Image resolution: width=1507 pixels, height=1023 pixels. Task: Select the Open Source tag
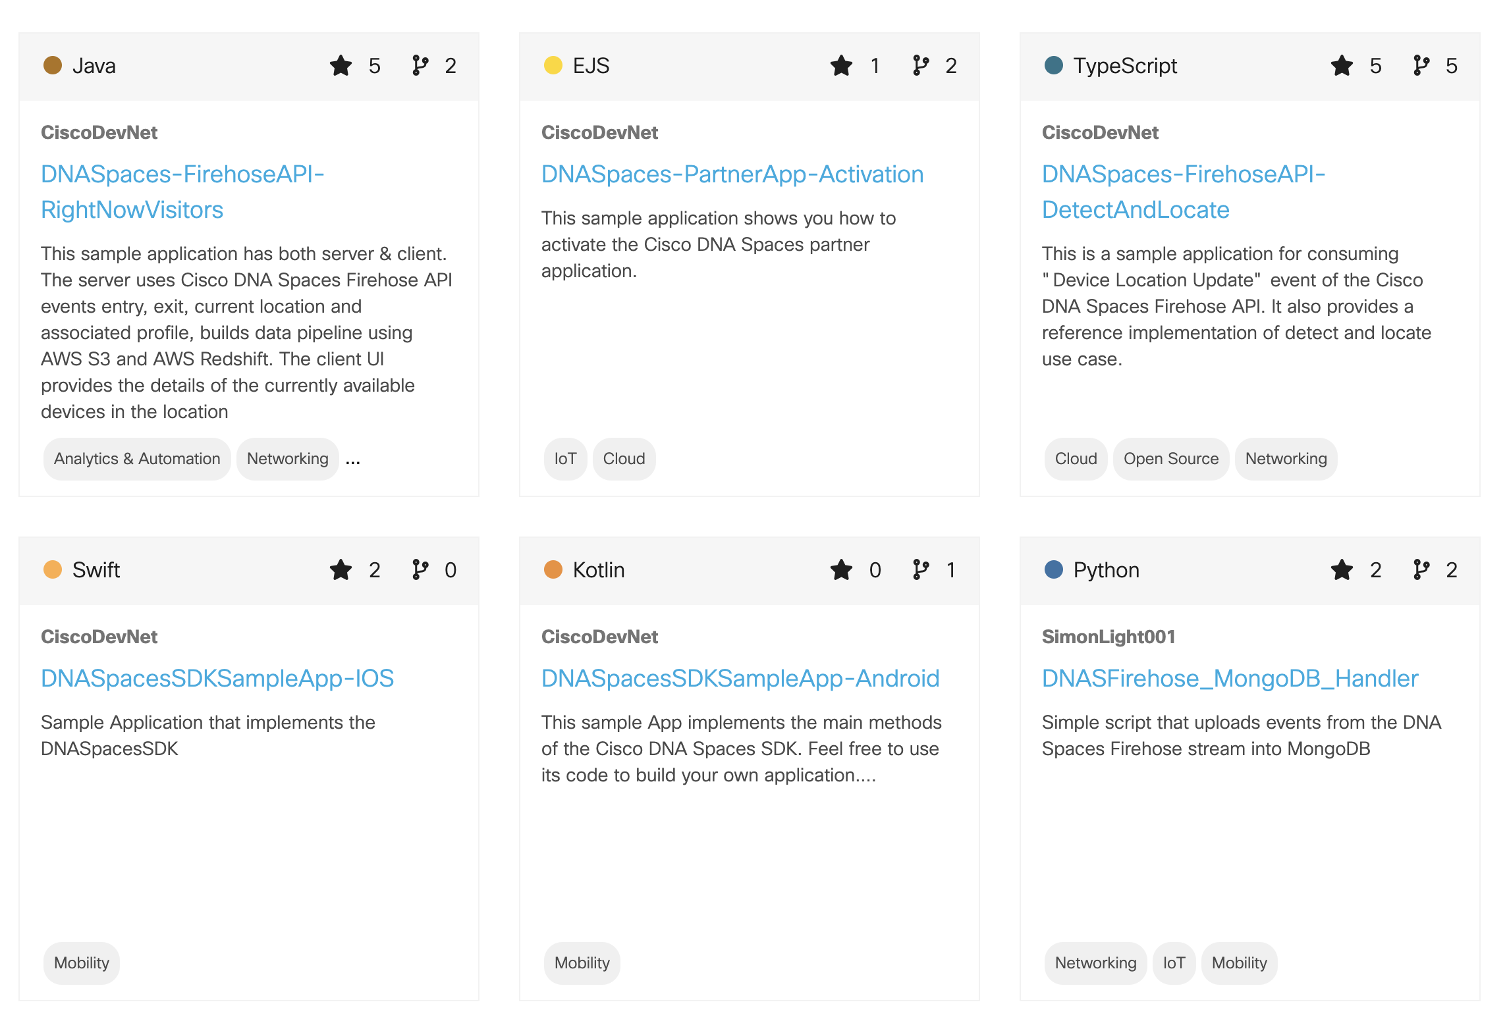[1171, 459]
